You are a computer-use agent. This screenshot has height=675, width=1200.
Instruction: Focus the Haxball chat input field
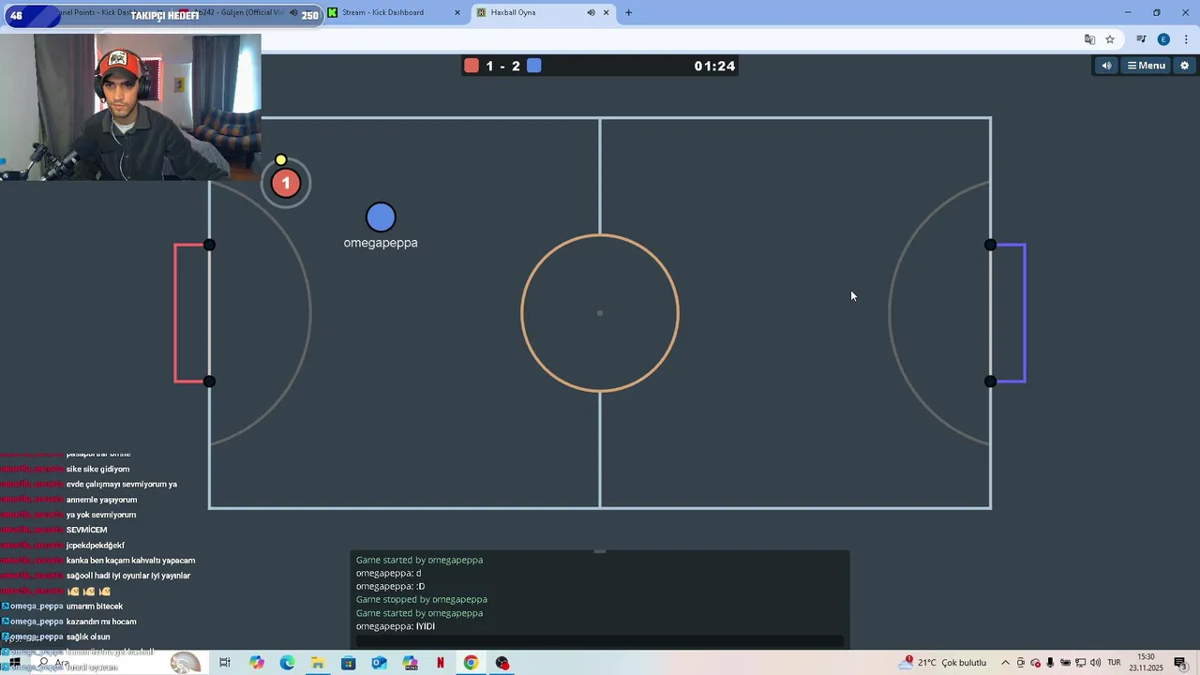click(600, 641)
